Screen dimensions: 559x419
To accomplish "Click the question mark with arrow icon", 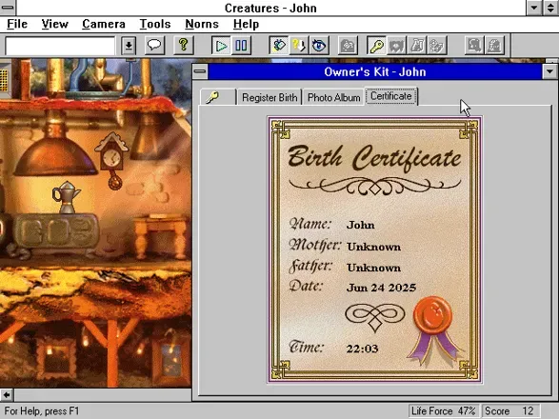I will click(298, 46).
